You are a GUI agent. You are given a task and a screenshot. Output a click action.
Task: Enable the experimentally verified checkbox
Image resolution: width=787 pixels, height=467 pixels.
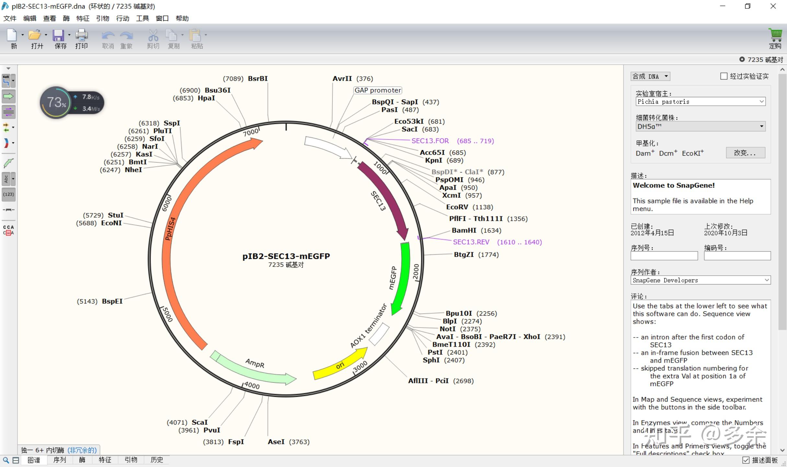[x=724, y=76]
